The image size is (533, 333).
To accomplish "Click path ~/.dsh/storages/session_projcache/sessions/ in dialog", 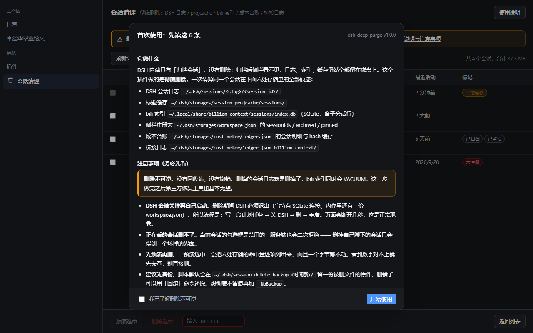I will [x=228, y=103].
